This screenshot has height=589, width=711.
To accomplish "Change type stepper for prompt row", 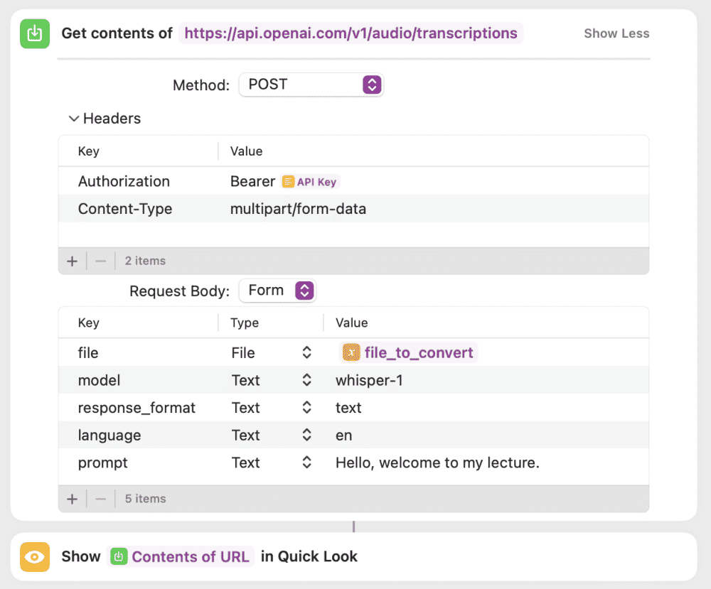I will pos(306,463).
